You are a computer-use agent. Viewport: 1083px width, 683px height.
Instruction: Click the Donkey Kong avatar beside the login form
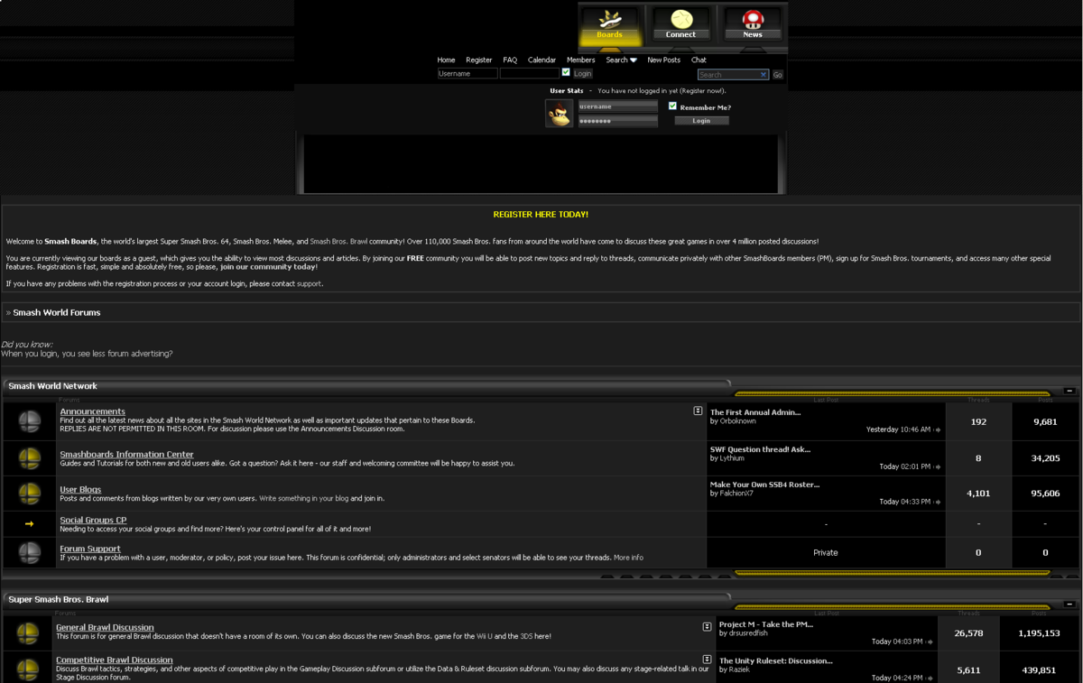pyautogui.click(x=560, y=113)
